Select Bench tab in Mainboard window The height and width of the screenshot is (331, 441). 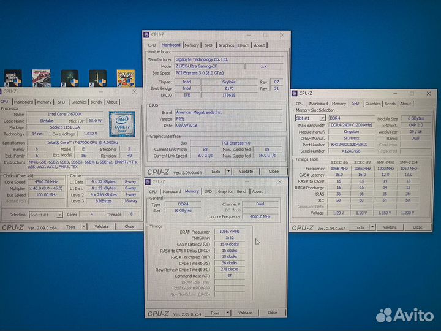click(244, 45)
